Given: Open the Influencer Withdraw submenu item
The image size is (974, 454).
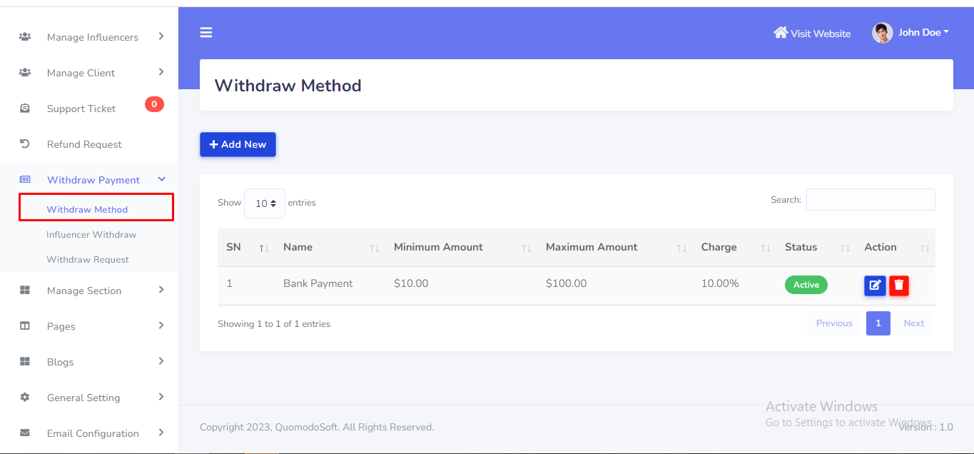Looking at the screenshot, I should [x=91, y=235].
